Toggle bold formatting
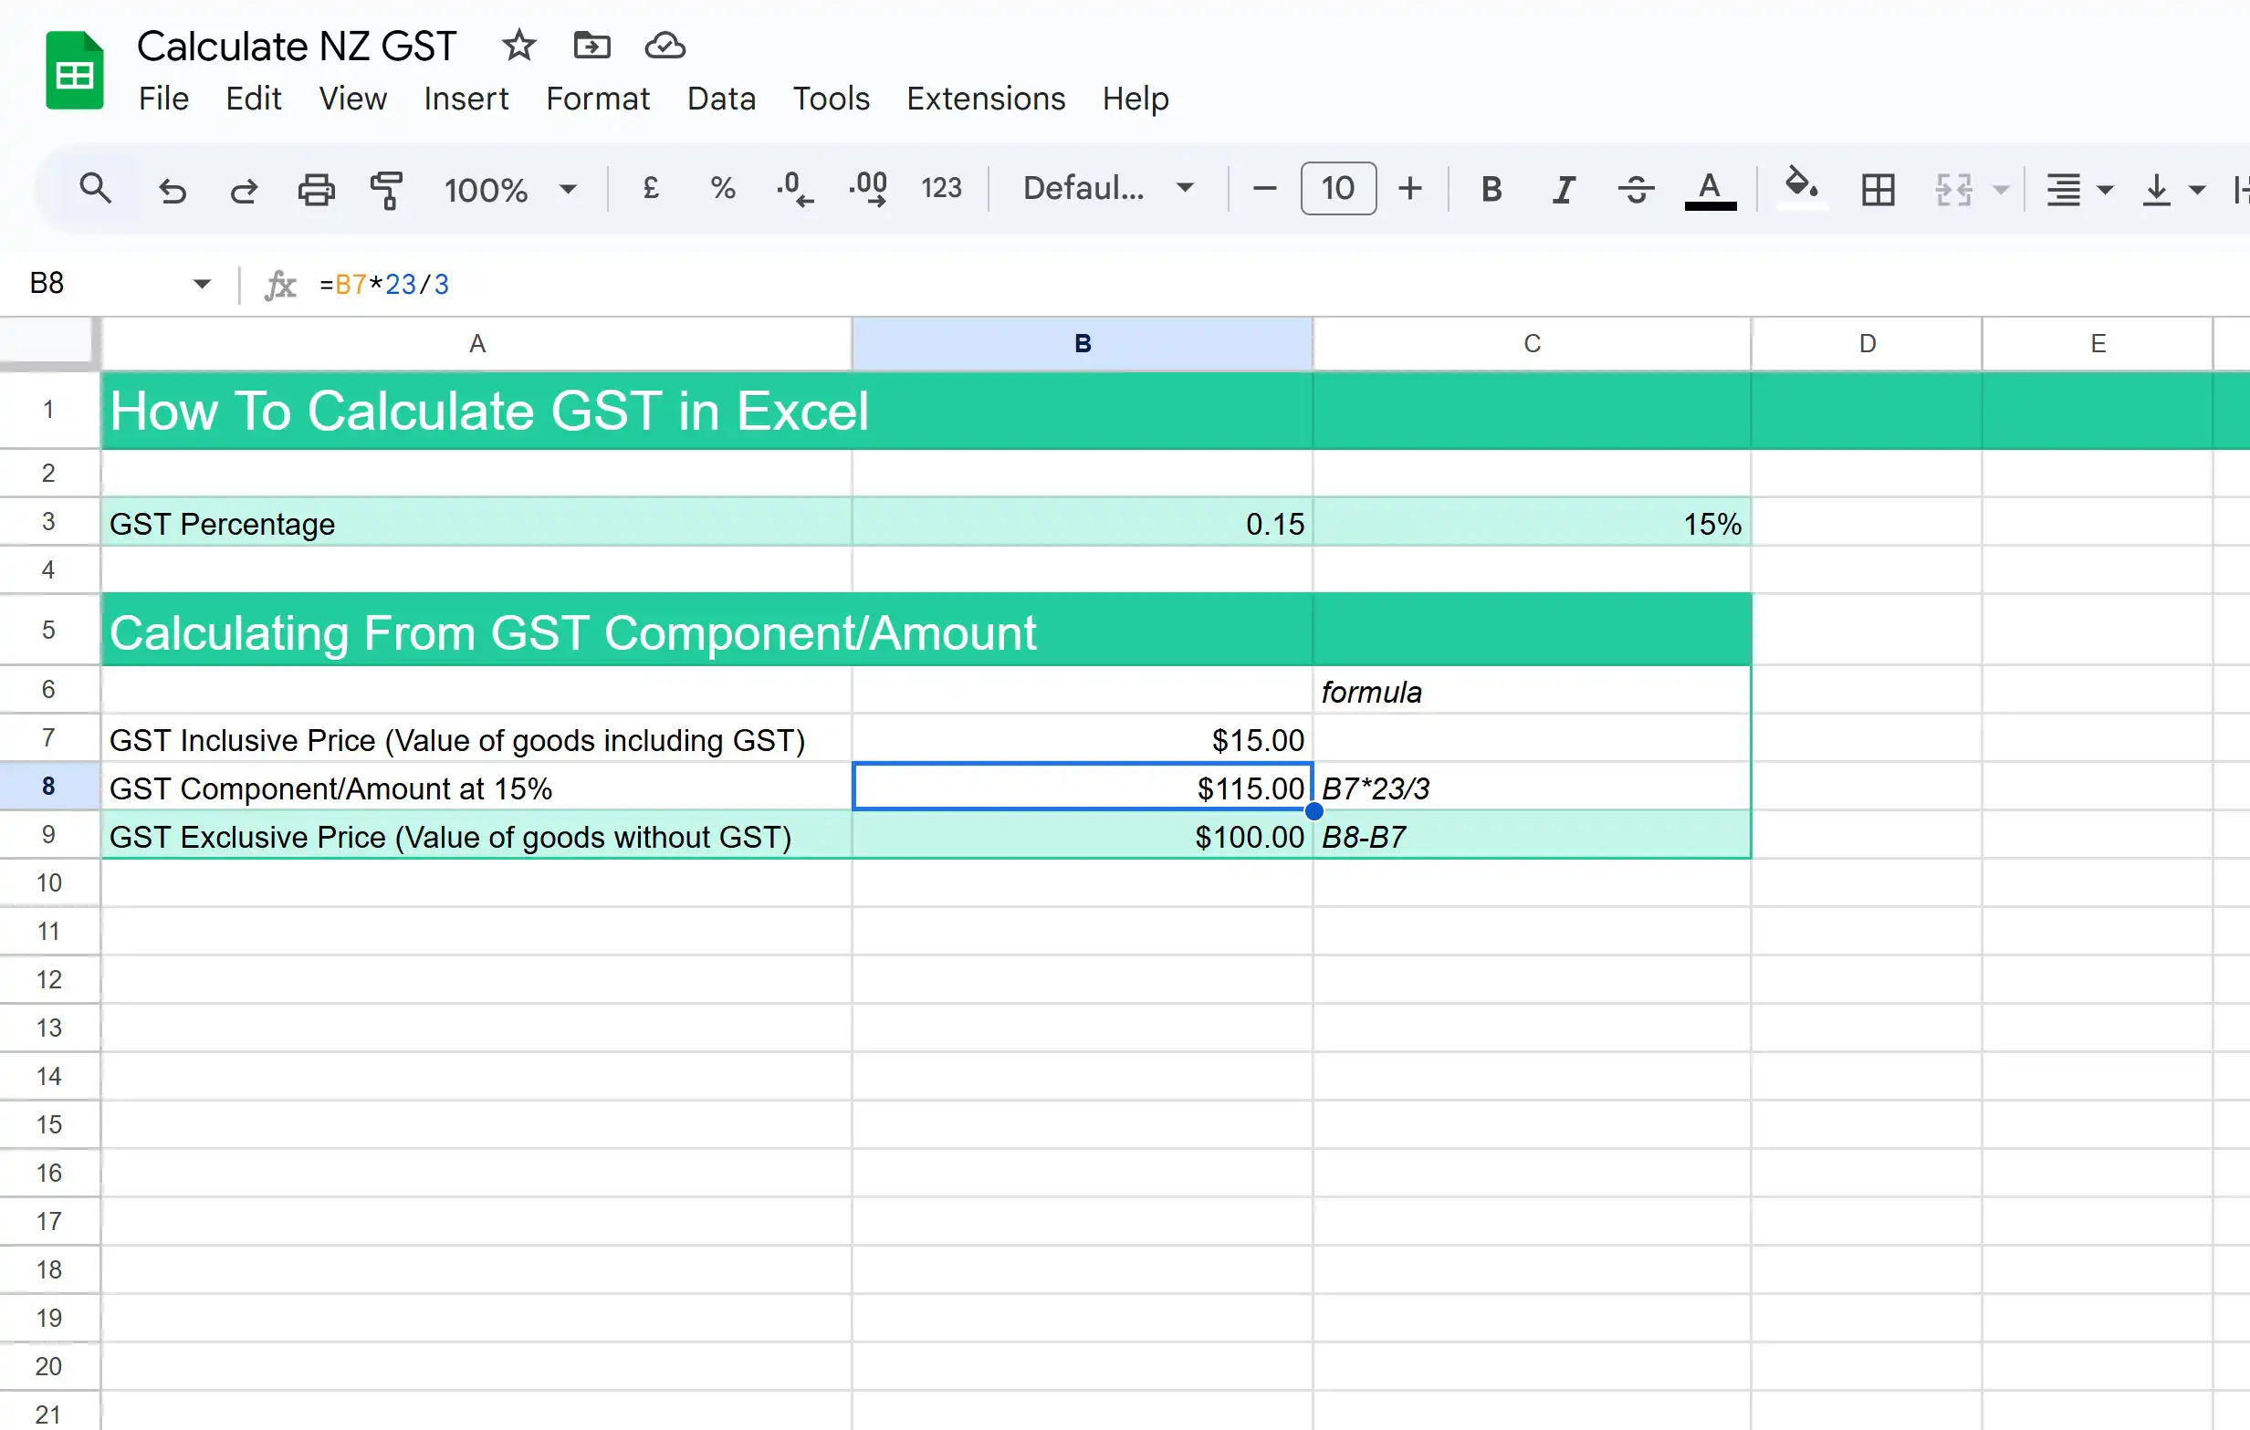Viewport: 2250px width, 1430px height. tap(1491, 190)
